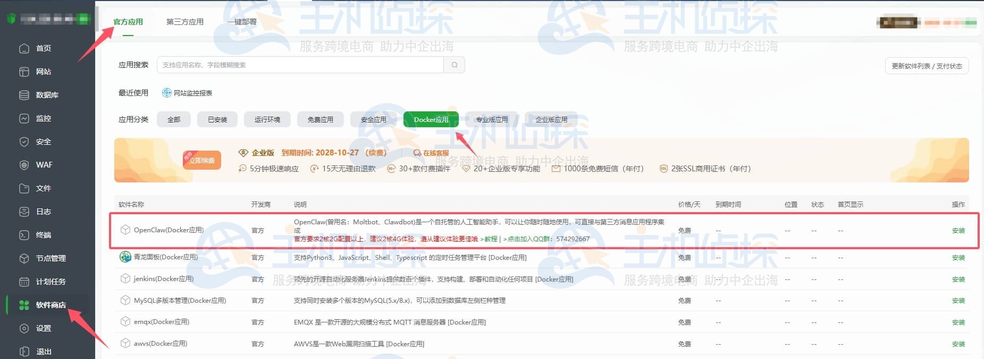Switch to the 官方应用 tab
The image size is (984, 359).
click(x=128, y=22)
